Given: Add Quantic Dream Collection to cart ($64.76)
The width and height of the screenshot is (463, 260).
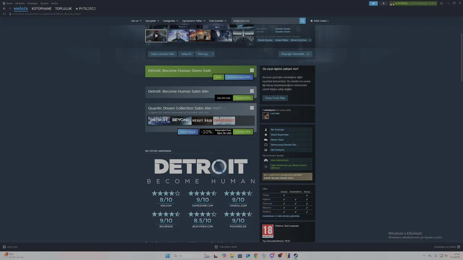Looking at the screenshot, I should pos(243,132).
